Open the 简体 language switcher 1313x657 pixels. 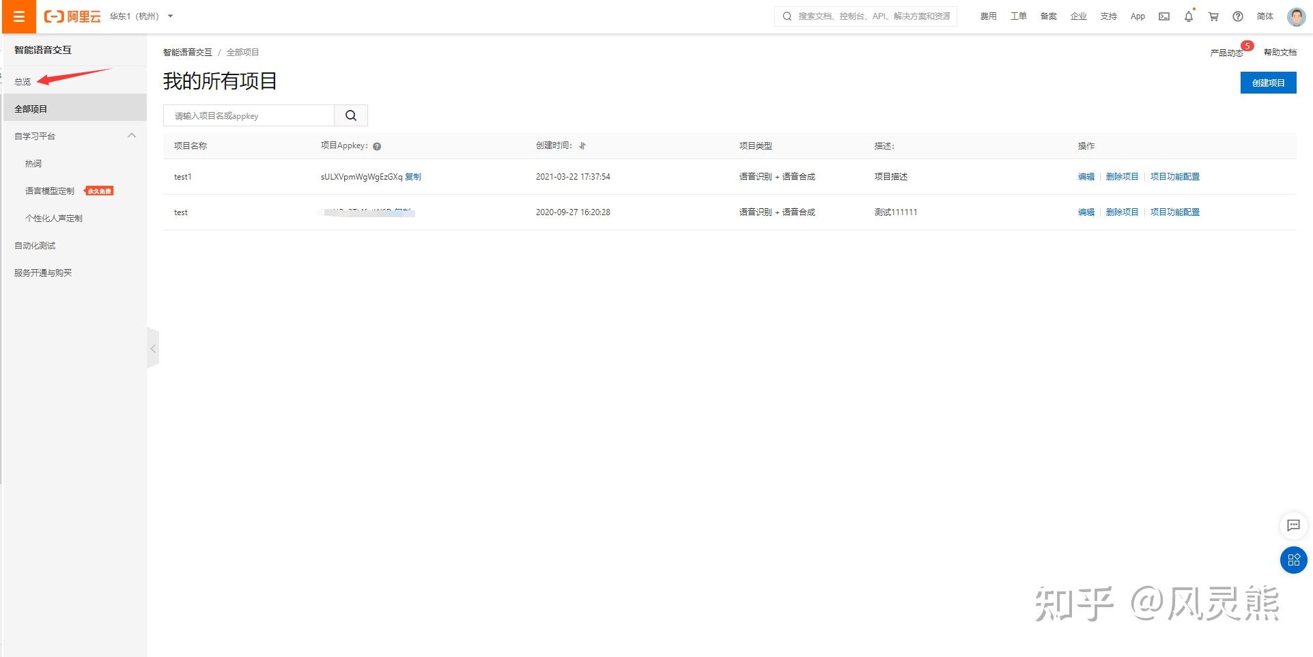click(x=1264, y=16)
